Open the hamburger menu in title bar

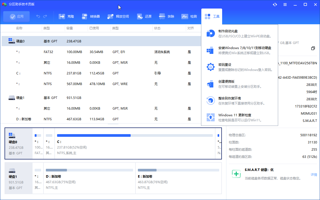tap(285, 5)
